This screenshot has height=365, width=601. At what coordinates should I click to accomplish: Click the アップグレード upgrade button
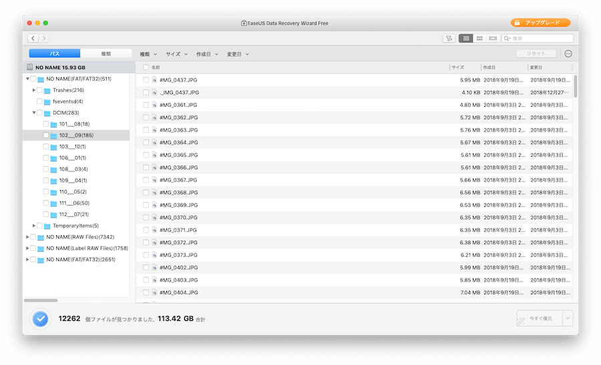(x=540, y=23)
